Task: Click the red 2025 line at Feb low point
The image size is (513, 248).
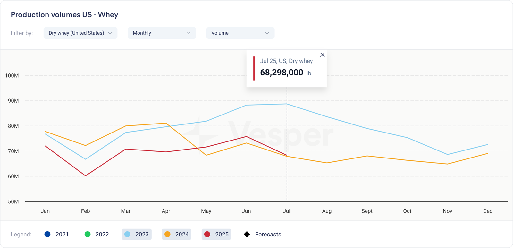Action: tap(86, 176)
